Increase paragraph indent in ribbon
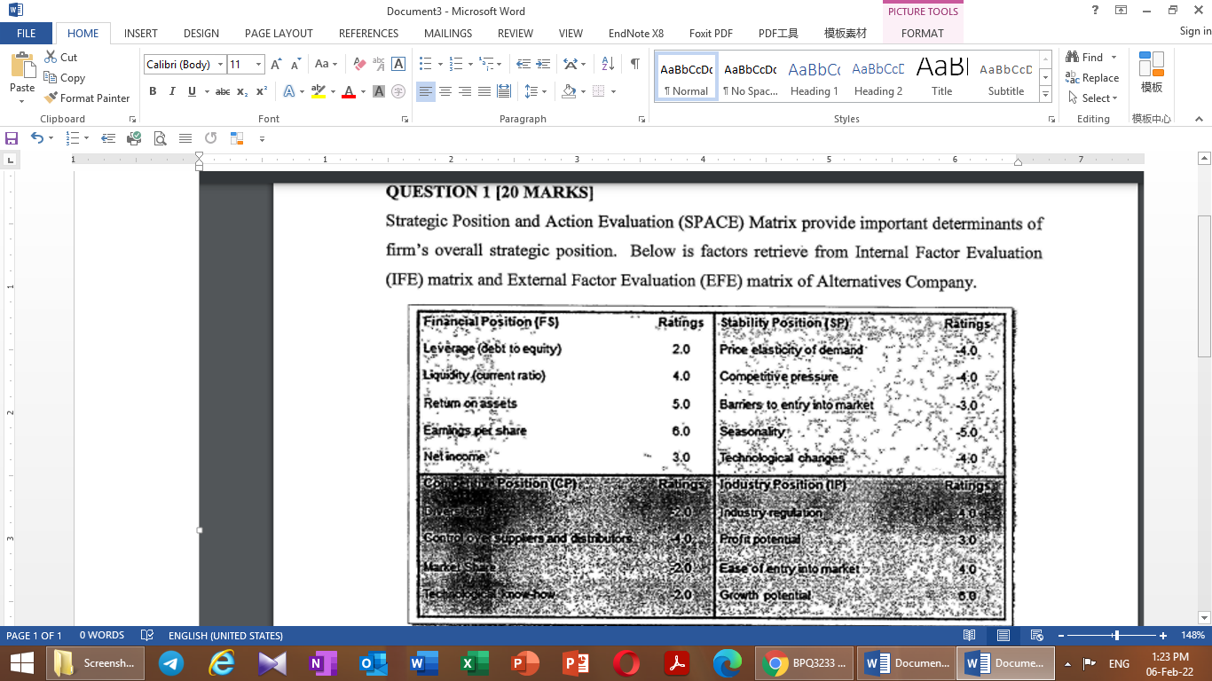The height and width of the screenshot is (681, 1212). (542, 64)
